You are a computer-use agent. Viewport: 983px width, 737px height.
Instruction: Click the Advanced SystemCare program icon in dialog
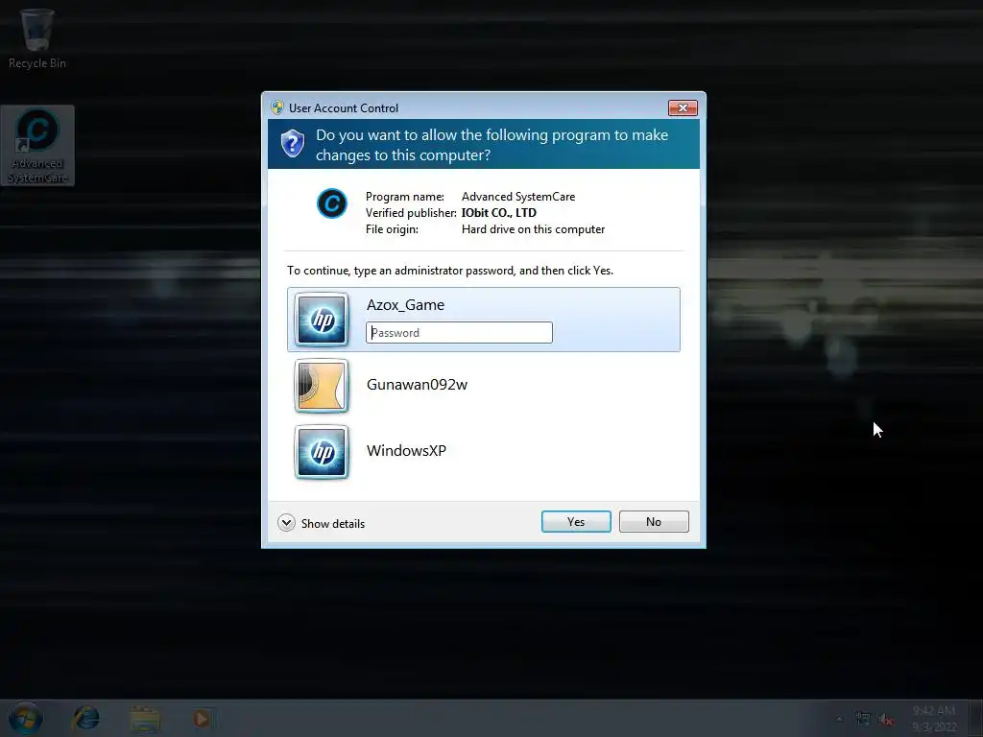pyautogui.click(x=331, y=203)
